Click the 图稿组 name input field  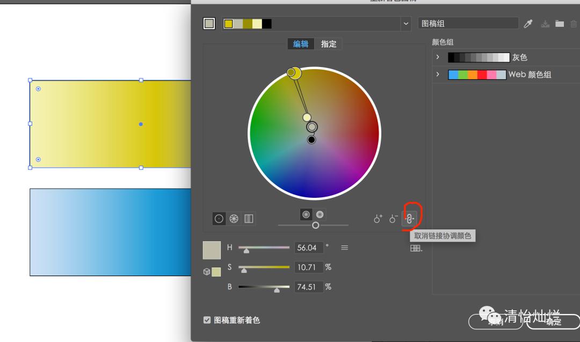tap(467, 24)
